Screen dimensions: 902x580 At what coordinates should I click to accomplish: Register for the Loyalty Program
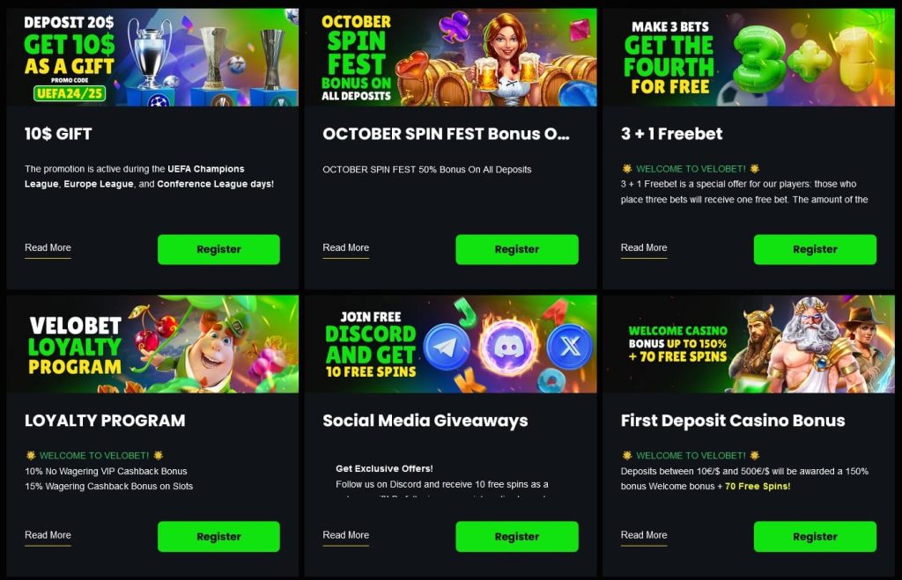coord(218,536)
